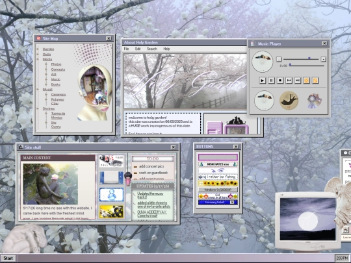Click the arrow beside Shrines in Site Map
Screen dimensions: 351x263
(x=38, y=108)
